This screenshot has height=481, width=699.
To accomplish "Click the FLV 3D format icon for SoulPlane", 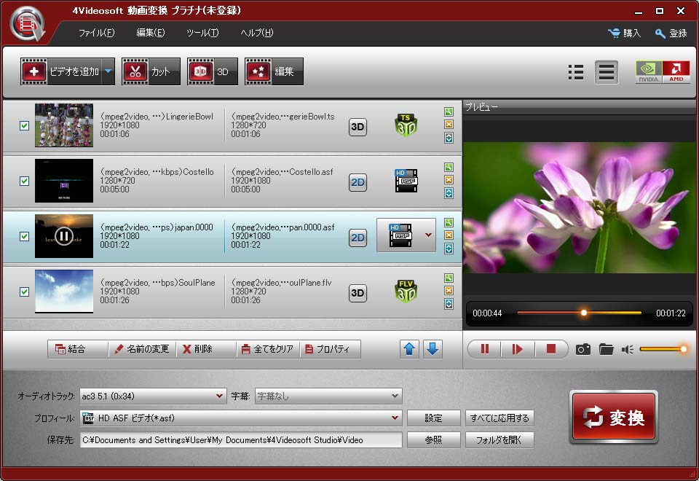I will (406, 292).
